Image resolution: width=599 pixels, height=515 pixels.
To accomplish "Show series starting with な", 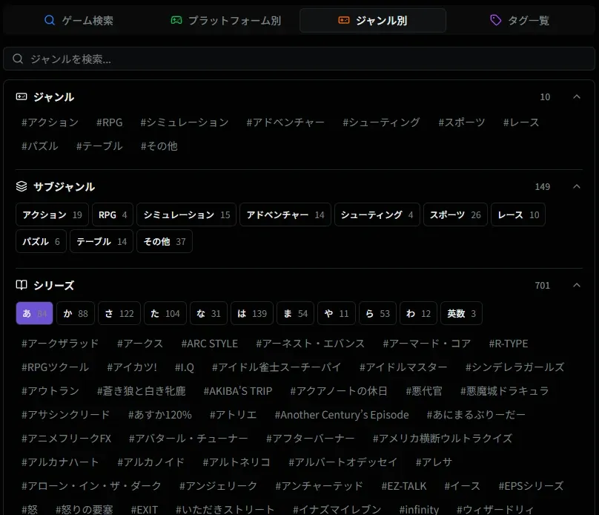I will click(208, 313).
